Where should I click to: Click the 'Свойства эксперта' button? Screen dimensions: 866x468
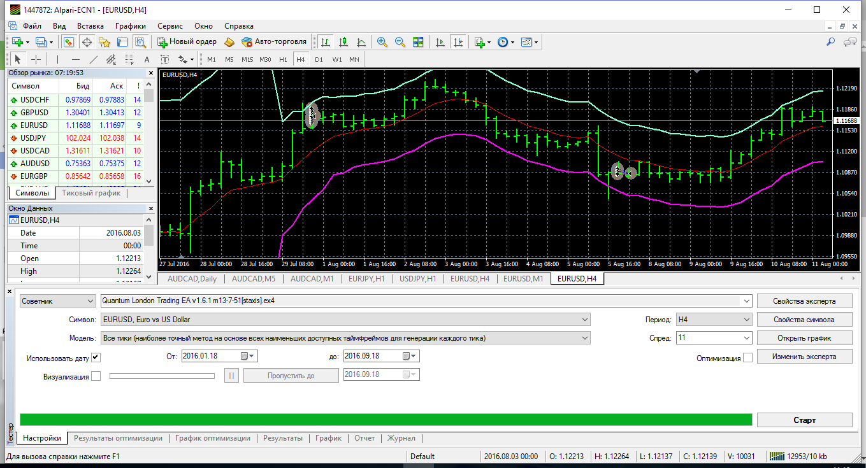coord(804,301)
